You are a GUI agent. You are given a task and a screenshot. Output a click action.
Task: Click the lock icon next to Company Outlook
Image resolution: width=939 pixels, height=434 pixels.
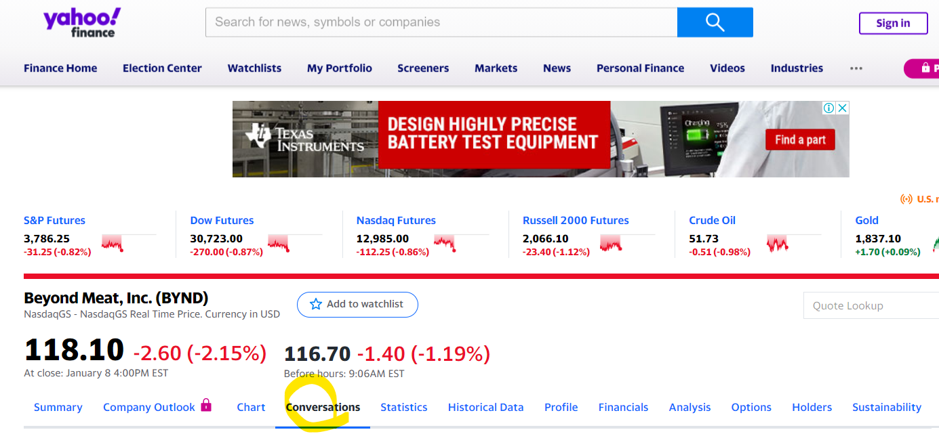(x=206, y=406)
